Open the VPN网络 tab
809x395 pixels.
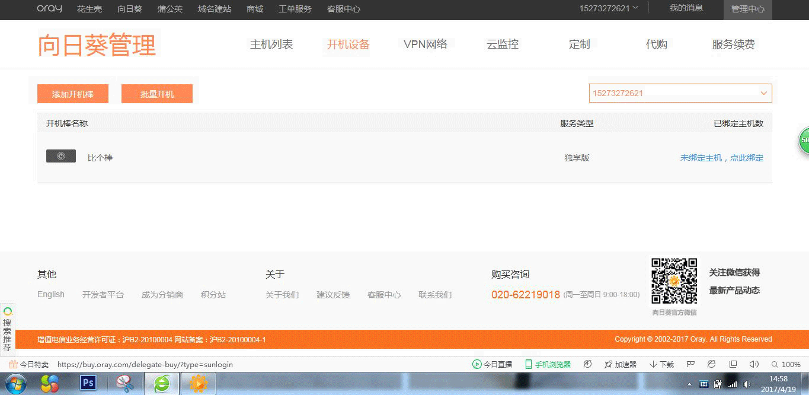[x=426, y=44]
